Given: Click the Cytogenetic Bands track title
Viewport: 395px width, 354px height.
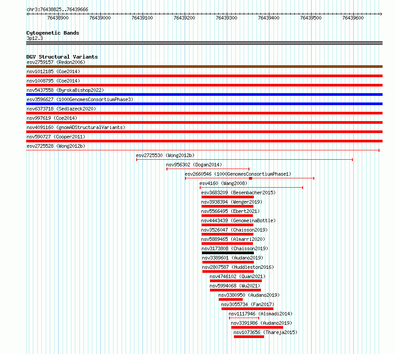Looking at the screenshot, I should pos(53,33).
